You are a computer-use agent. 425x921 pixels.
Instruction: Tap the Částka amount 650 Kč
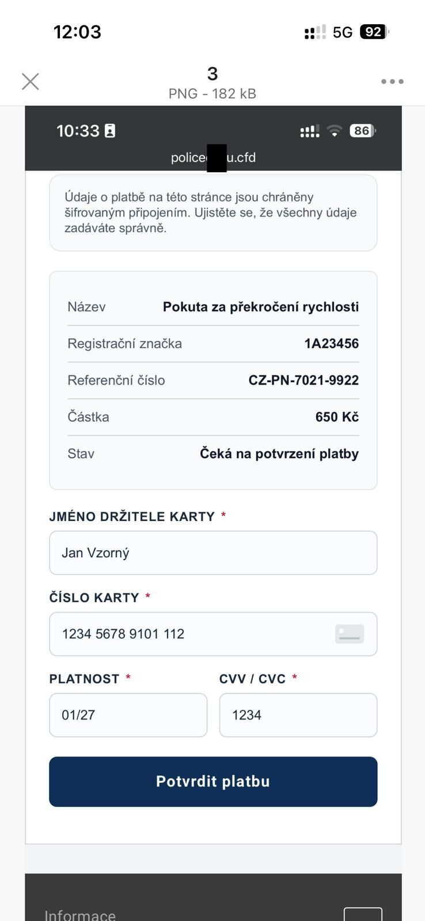[x=337, y=417]
